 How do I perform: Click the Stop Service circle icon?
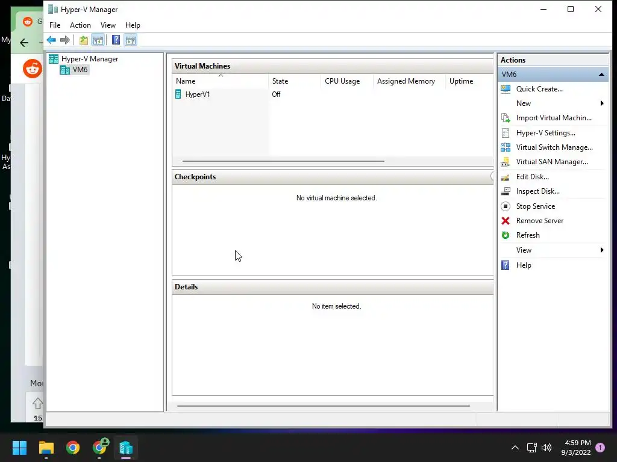pyautogui.click(x=506, y=206)
